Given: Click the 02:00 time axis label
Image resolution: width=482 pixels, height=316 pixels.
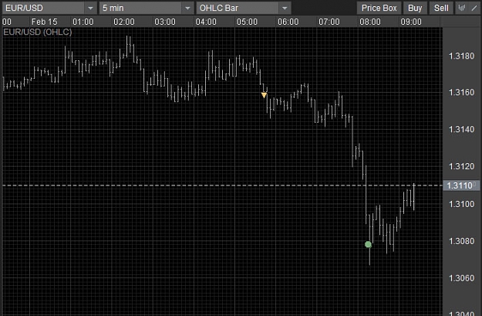Looking at the screenshot, I should coord(124,22).
